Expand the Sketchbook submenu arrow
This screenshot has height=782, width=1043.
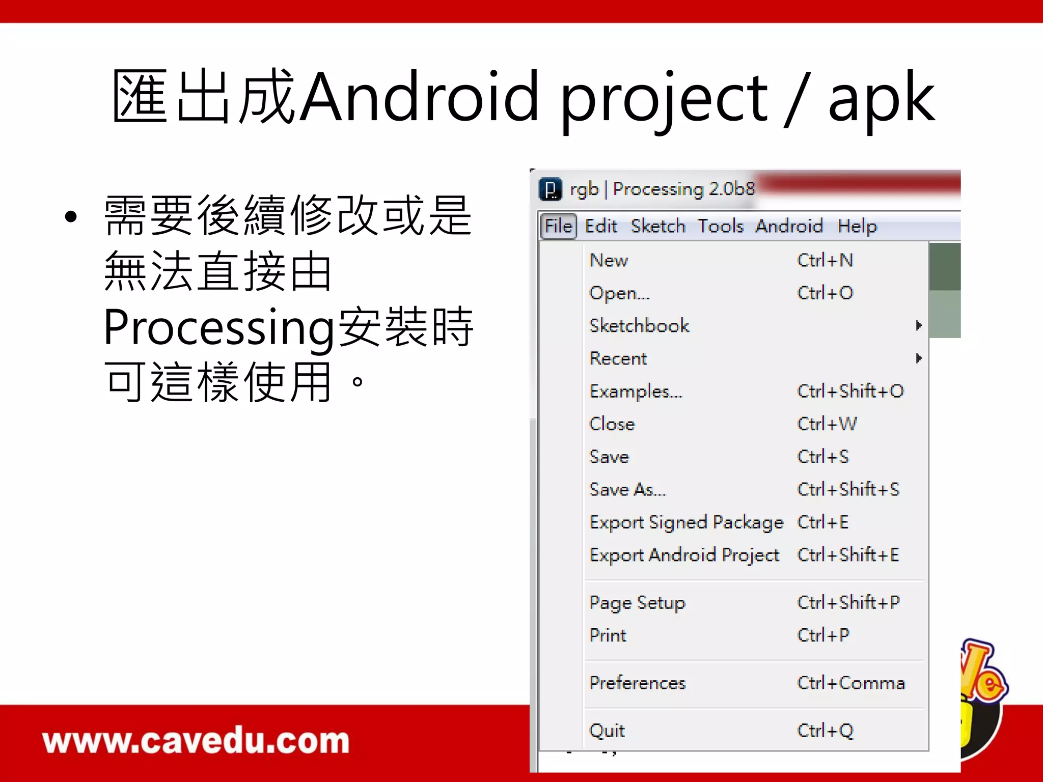point(918,325)
